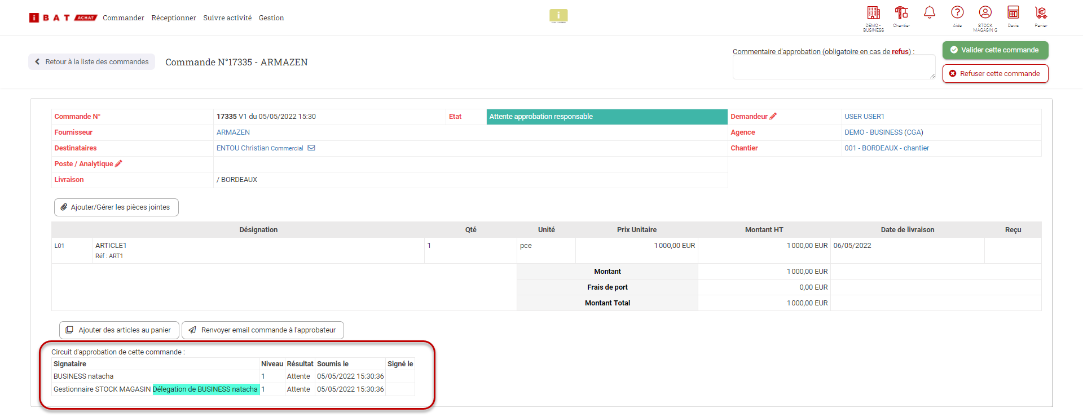Click into the approval comment text field

pyautogui.click(x=833, y=68)
